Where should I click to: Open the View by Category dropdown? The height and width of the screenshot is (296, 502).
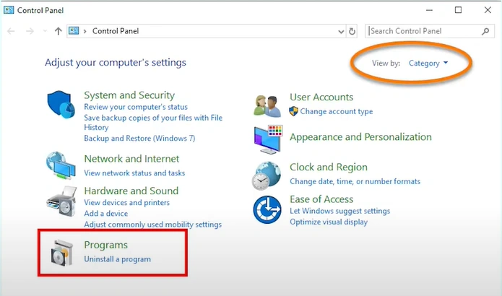click(x=428, y=63)
